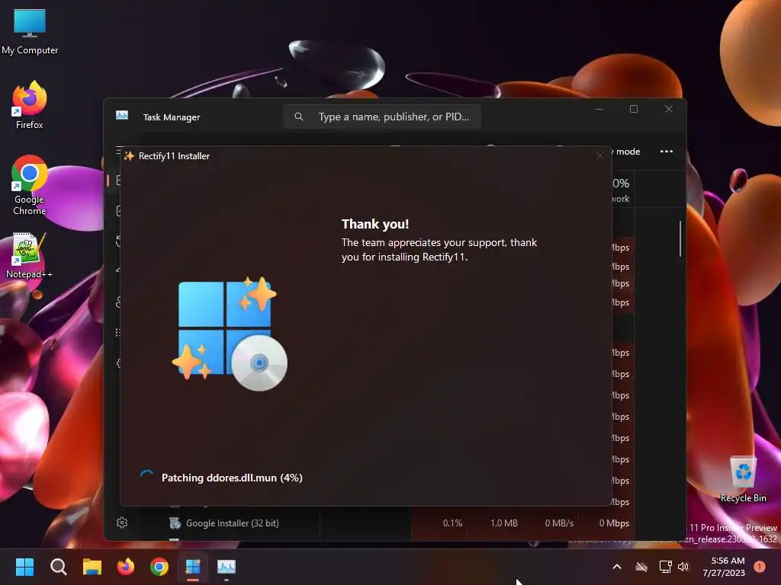Click the "Thank you!" heading
781x585 pixels.
[x=375, y=224]
